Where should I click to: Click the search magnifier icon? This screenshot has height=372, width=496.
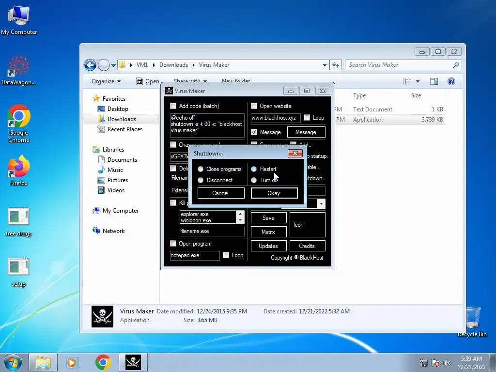456,65
